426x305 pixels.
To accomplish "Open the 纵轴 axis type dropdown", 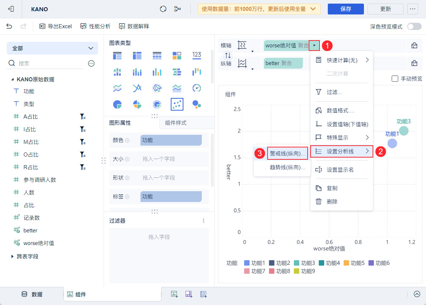I will (x=252, y=69).
